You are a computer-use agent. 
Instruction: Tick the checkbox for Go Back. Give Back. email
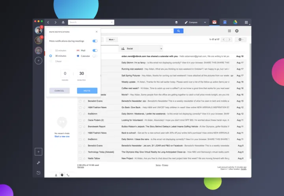80,107
